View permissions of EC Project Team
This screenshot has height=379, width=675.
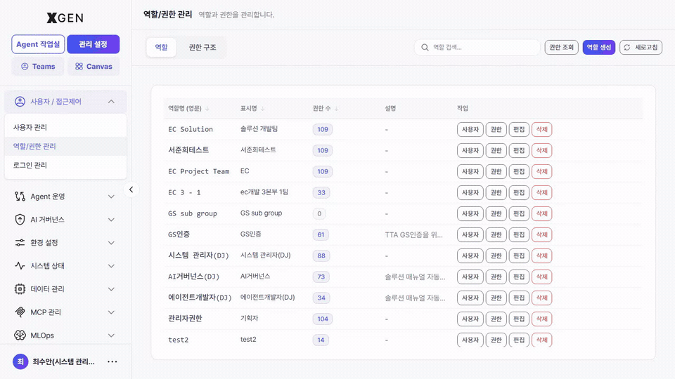(496, 171)
